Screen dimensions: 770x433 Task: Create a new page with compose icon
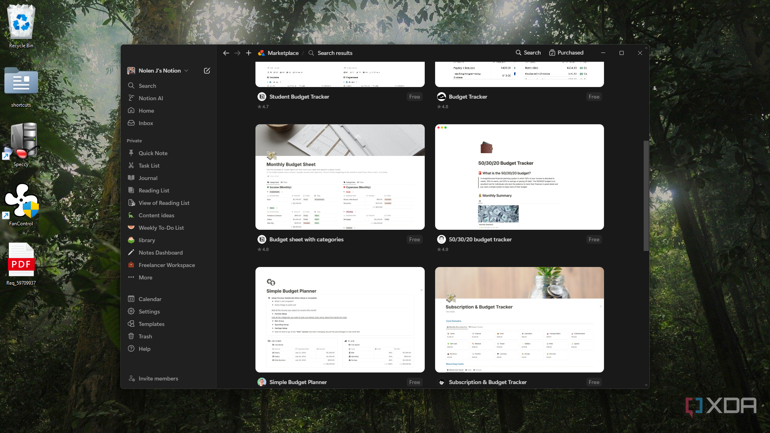tap(207, 71)
